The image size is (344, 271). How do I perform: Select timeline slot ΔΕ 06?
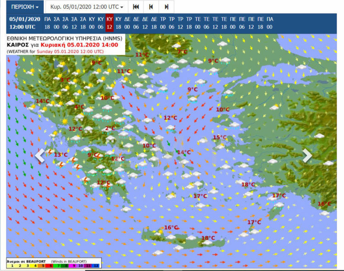(136, 23)
